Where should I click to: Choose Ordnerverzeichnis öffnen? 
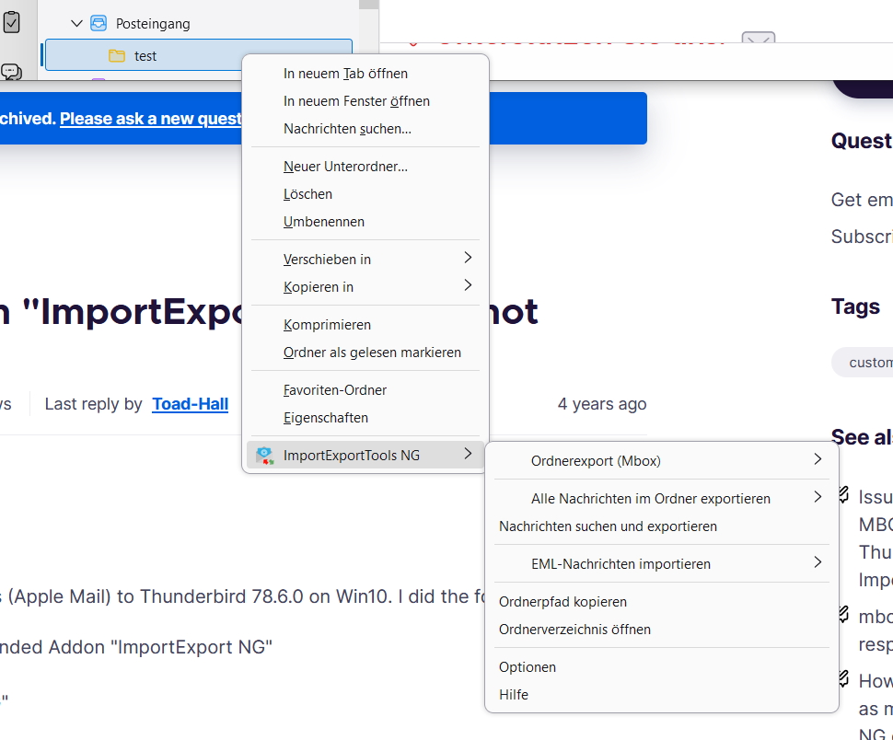click(662, 630)
